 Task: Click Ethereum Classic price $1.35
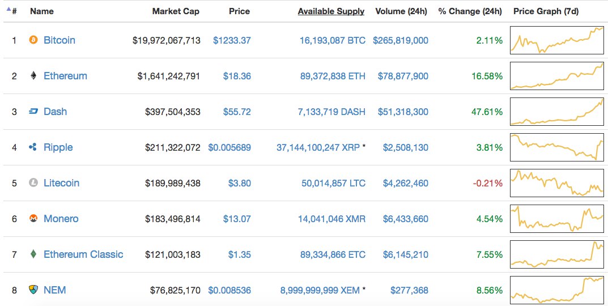click(x=239, y=254)
